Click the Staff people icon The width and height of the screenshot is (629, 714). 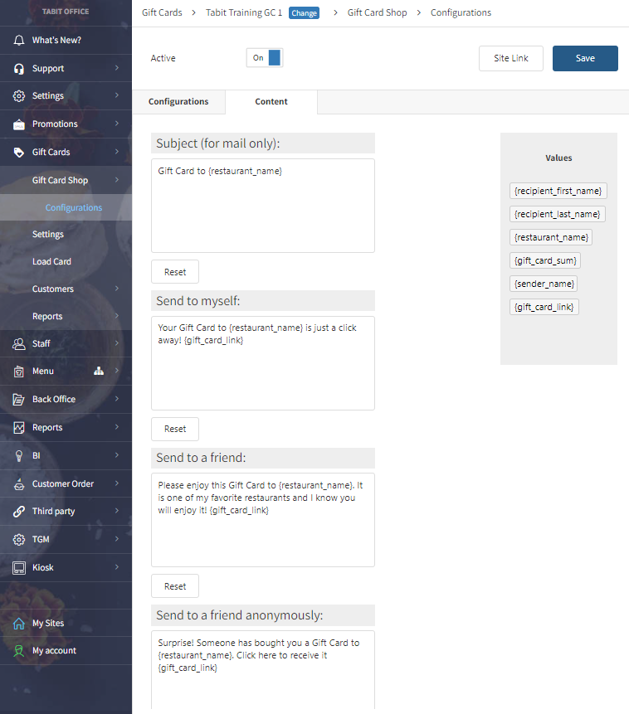pos(18,344)
